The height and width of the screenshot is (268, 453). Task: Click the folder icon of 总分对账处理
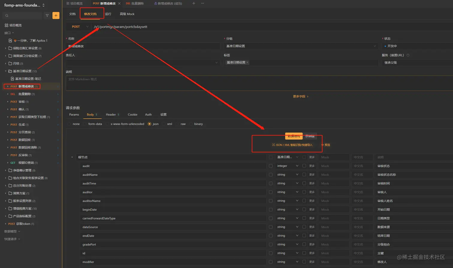click(10, 186)
